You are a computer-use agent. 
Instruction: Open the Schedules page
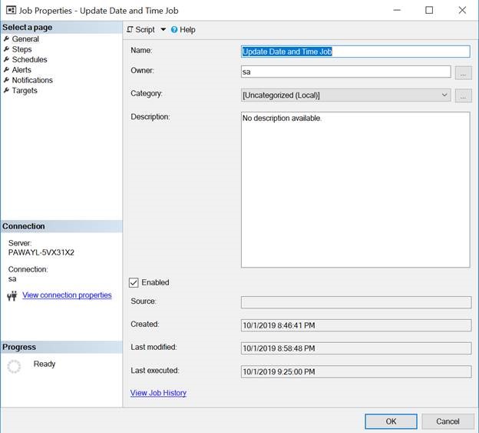click(x=29, y=60)
